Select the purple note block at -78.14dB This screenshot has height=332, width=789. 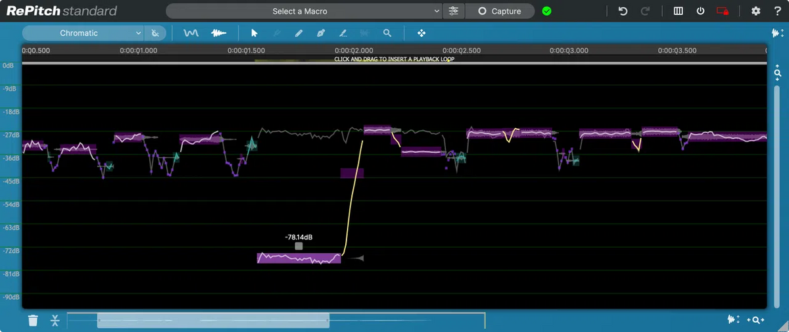click(x=299, y=258)
